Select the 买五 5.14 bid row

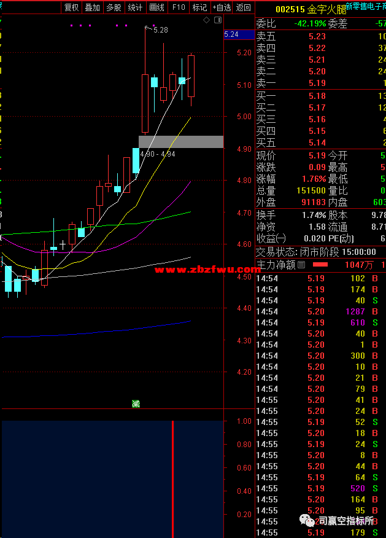click(x=321, y=142)
